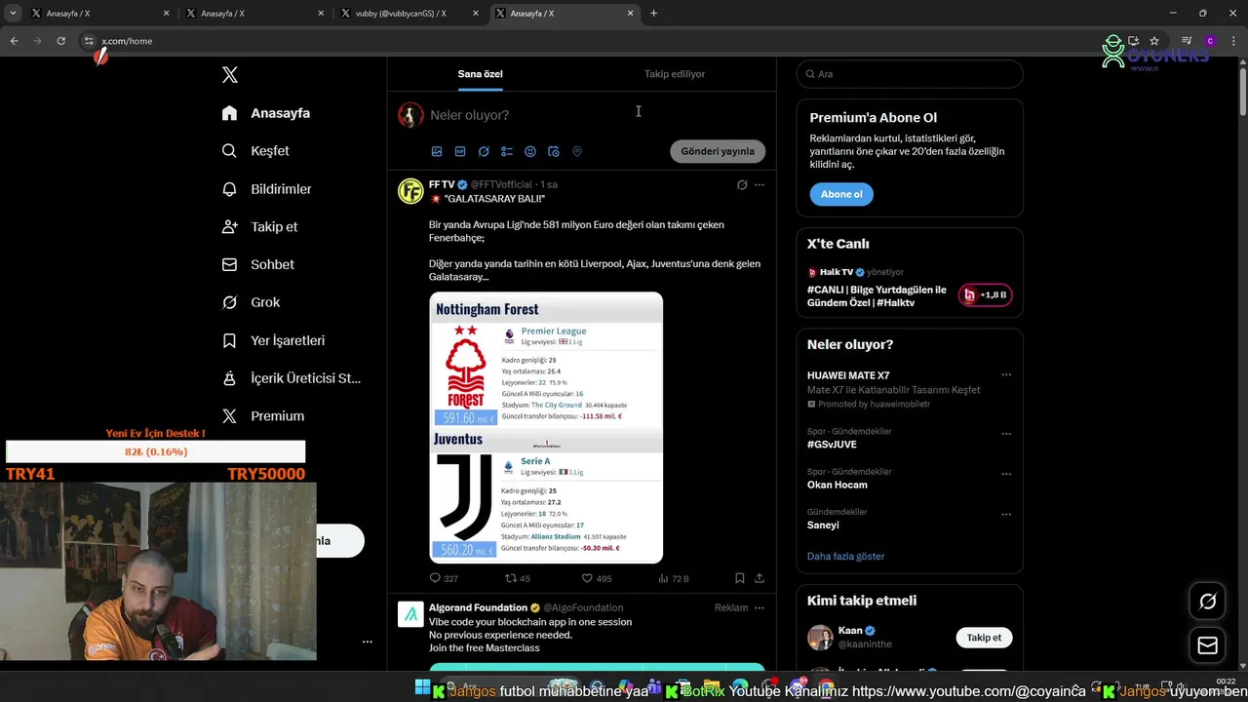
Task: Open Premium from the sidebar
Action: click(263, 415)
